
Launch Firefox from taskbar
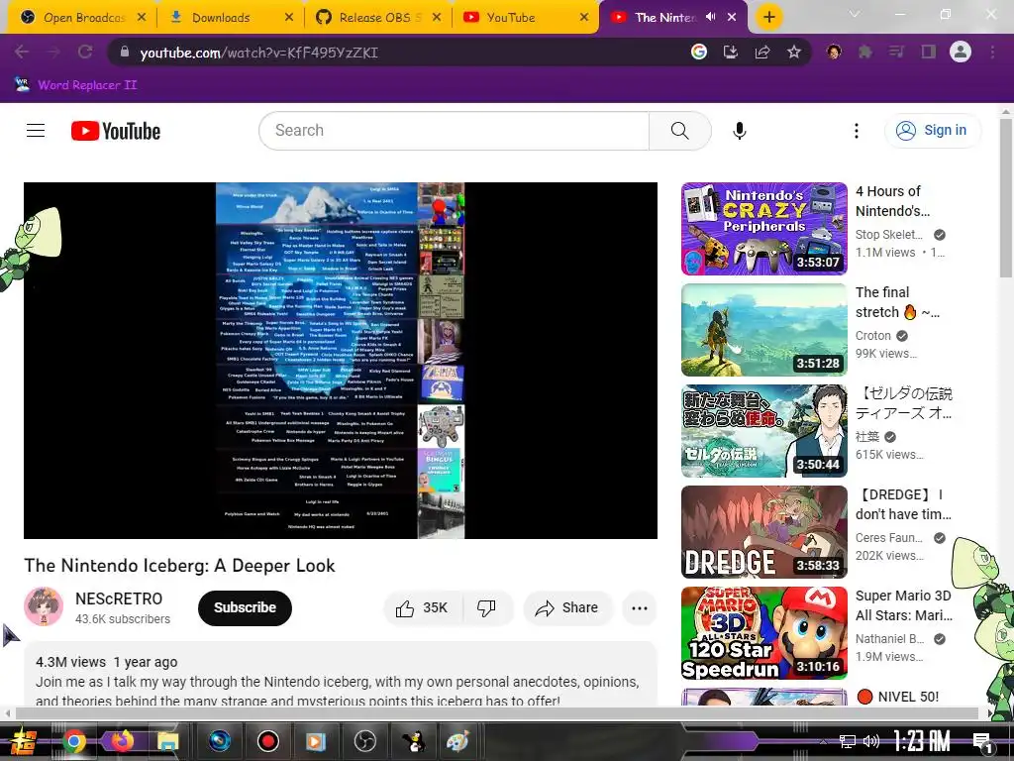tap(122, 740)
